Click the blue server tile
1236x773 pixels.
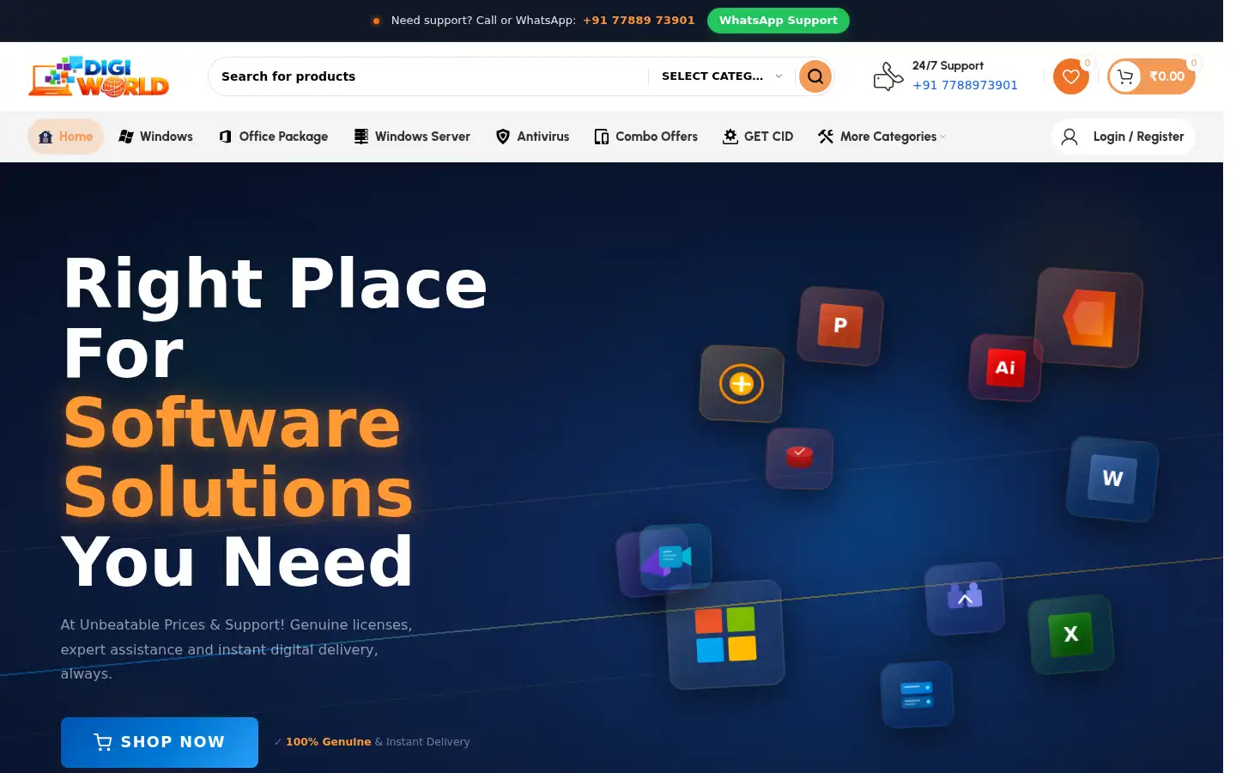coord(917,694)
